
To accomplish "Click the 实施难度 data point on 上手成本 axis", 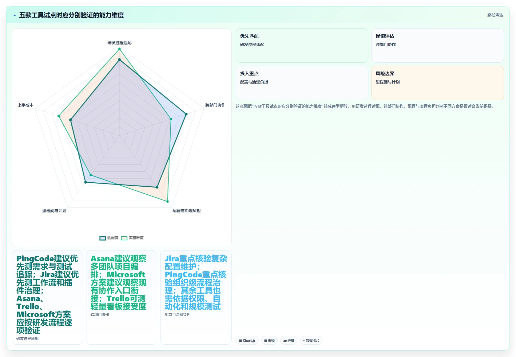I will pos(58,116).
